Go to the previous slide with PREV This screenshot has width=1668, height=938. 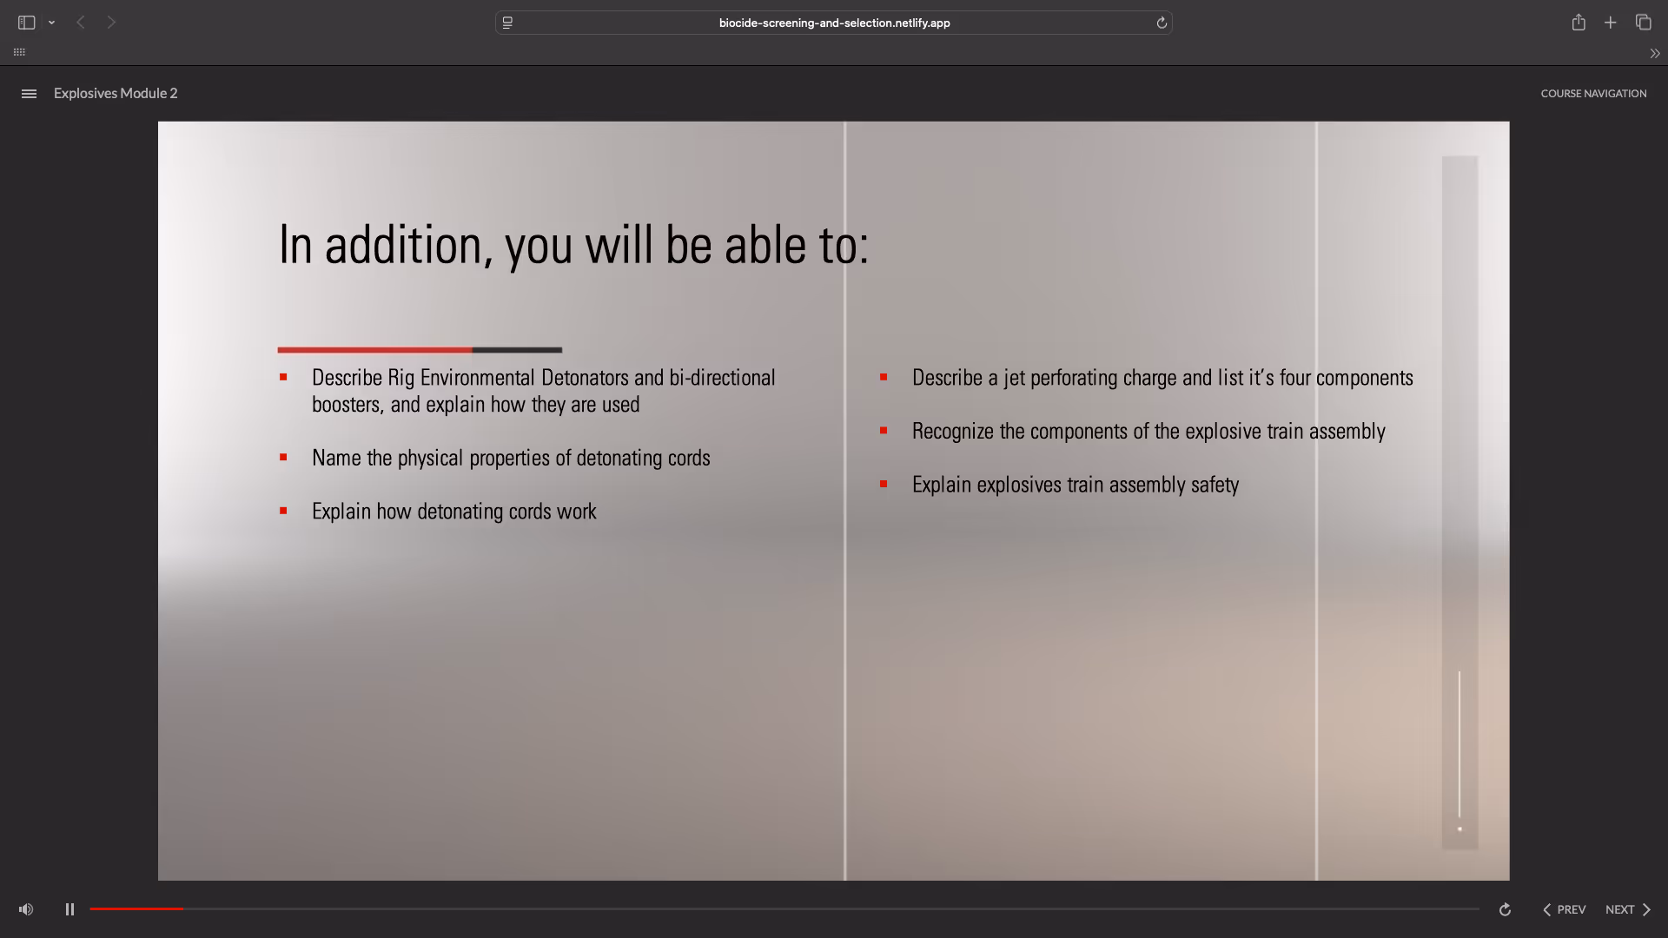[1564, 909]
